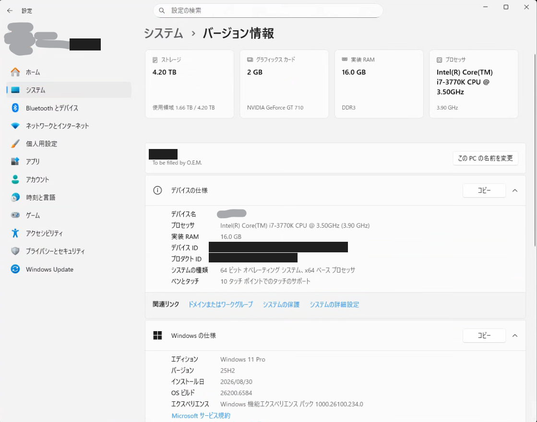537x422 pixels.
Task: Click the user profile avatar
Action: coord(19,39)
